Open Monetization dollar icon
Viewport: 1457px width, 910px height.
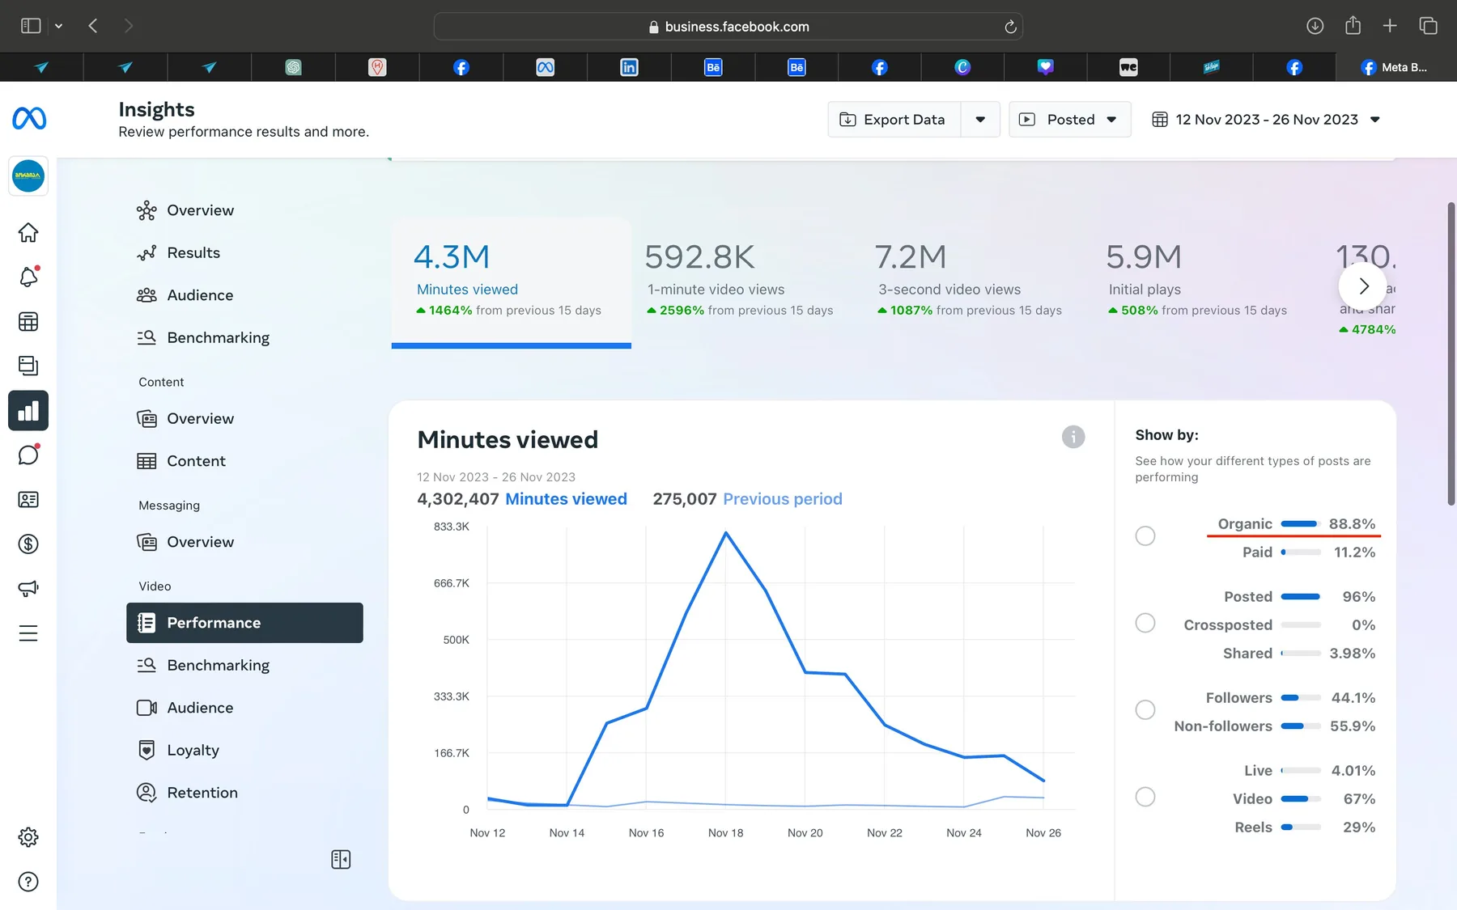28,544
